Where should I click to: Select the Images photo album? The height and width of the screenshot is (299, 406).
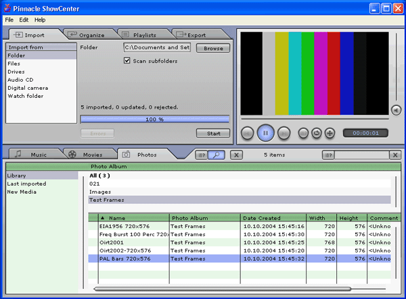(240, 192)
